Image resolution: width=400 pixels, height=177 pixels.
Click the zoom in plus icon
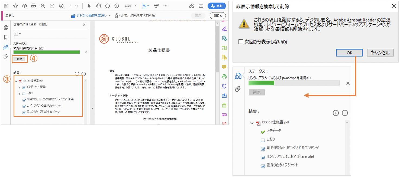117,6
